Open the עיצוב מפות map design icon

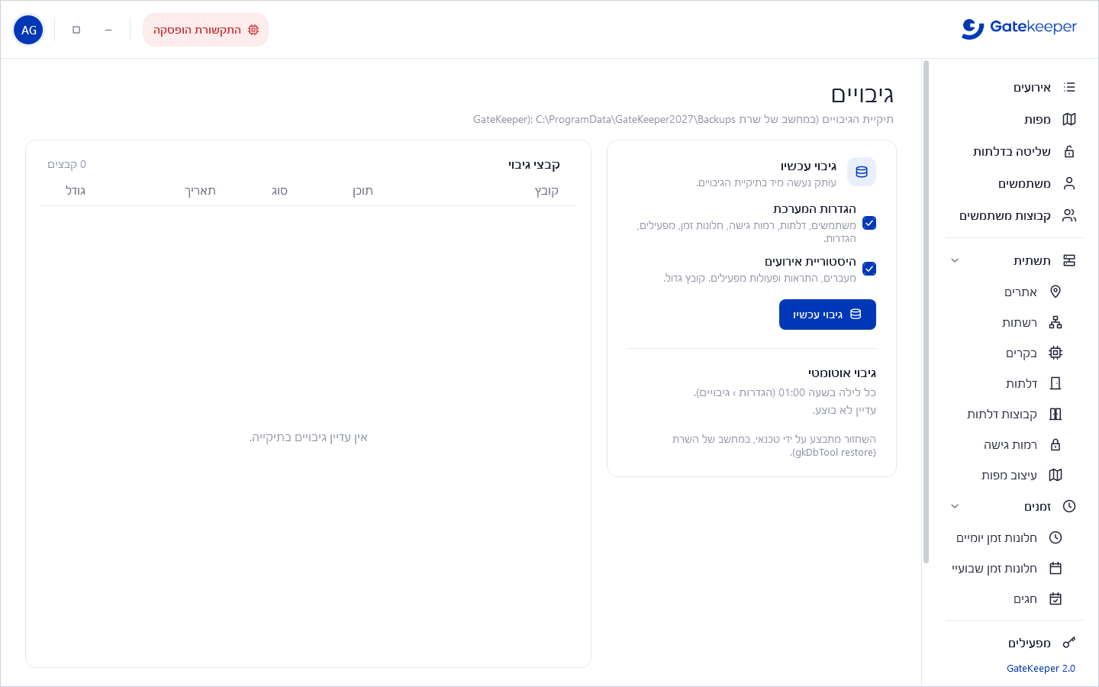pos(1055,476)
